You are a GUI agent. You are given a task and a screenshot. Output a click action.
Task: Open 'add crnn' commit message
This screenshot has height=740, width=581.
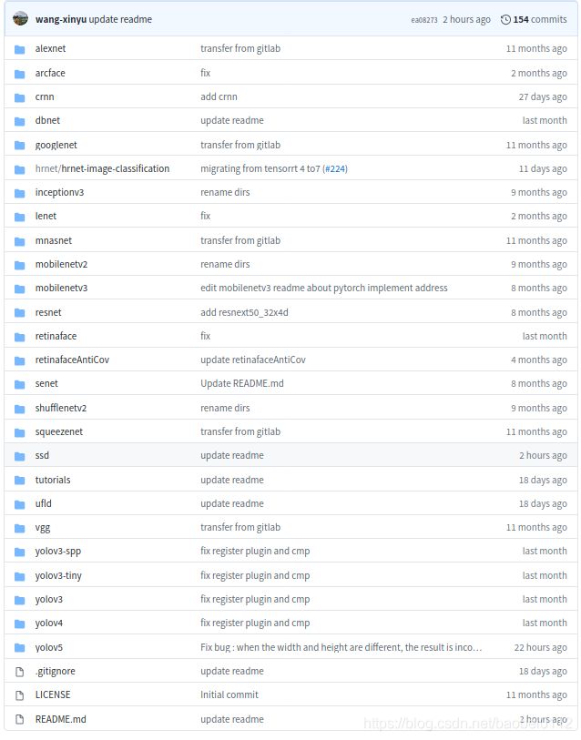click(219, 96)
